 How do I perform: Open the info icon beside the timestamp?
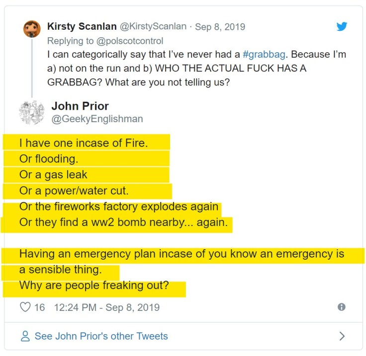pos(342,307)
